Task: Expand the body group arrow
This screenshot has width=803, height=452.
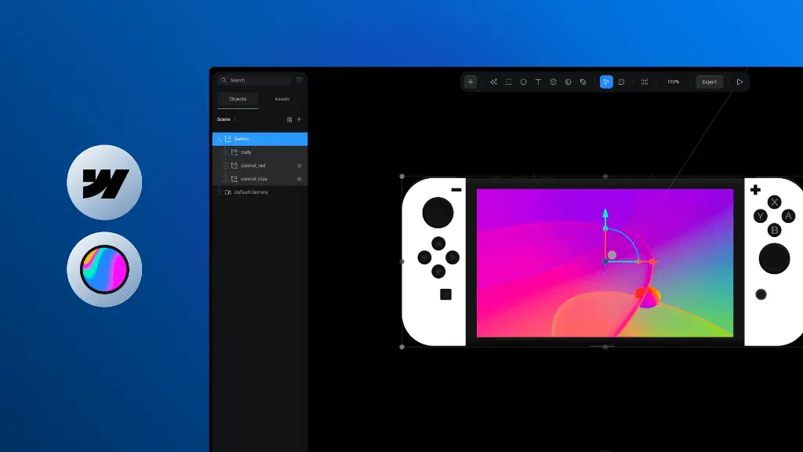Action: tap(225, 152)
